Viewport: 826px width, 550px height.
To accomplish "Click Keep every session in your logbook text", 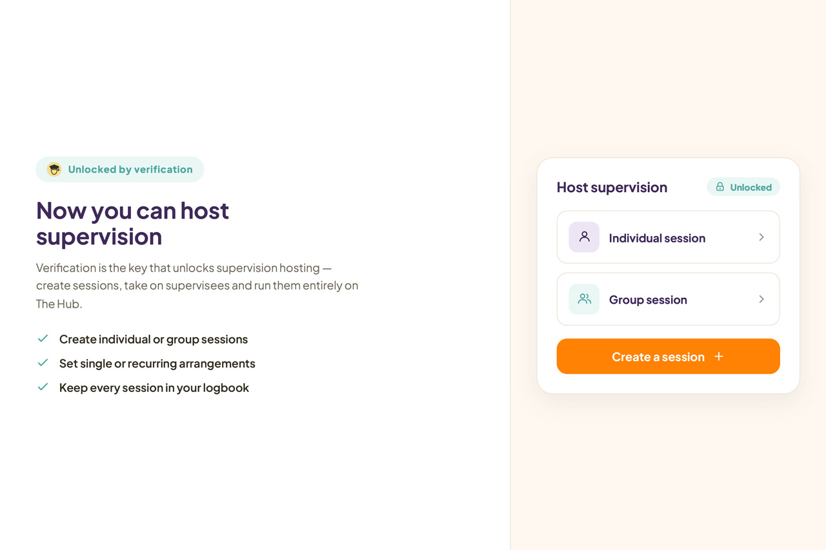I will tap(154, 388).
